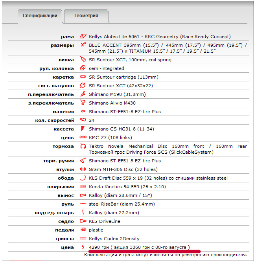Click the pedal icon next to педали
The height and width of the screenshot is (261, 254).
[83, 230]
